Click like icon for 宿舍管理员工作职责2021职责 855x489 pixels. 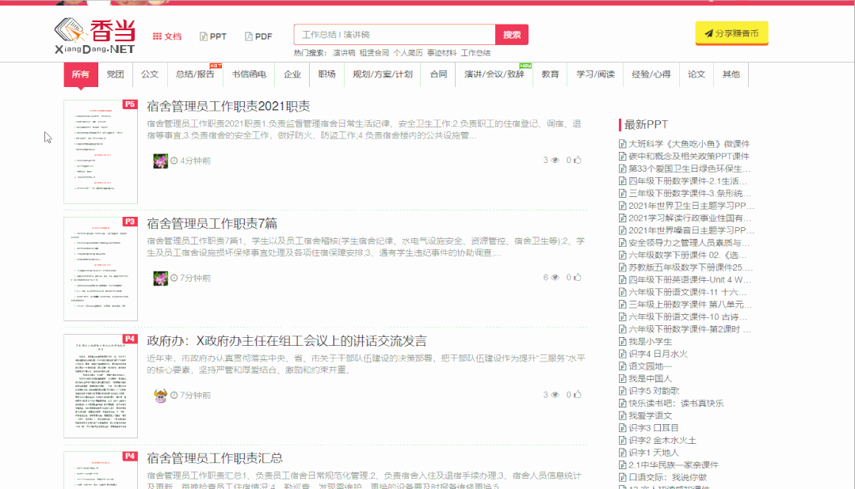click(578, 160)
